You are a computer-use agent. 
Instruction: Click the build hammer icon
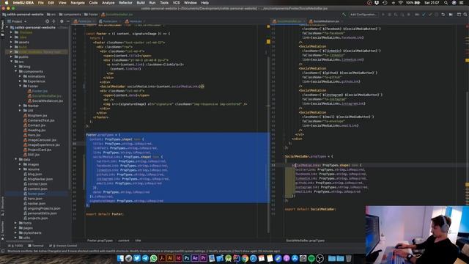click(x=344, y=15)
